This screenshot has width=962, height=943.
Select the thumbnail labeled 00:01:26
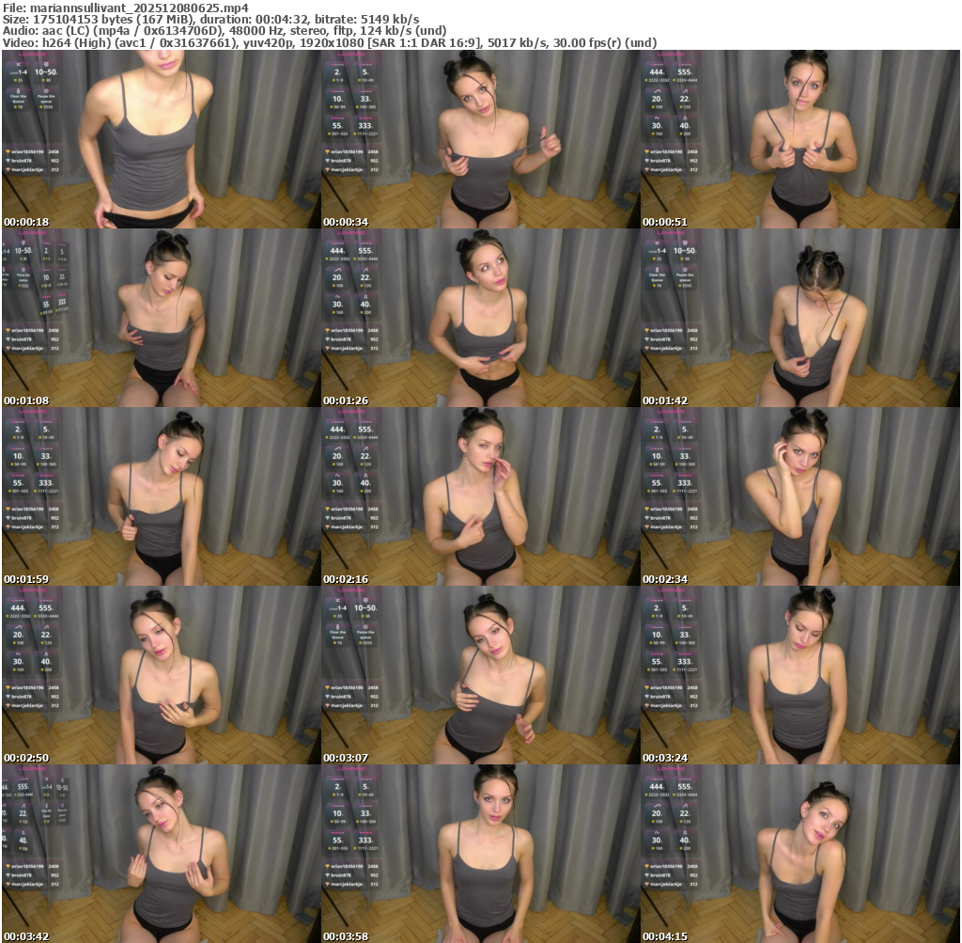click(480, 318)
